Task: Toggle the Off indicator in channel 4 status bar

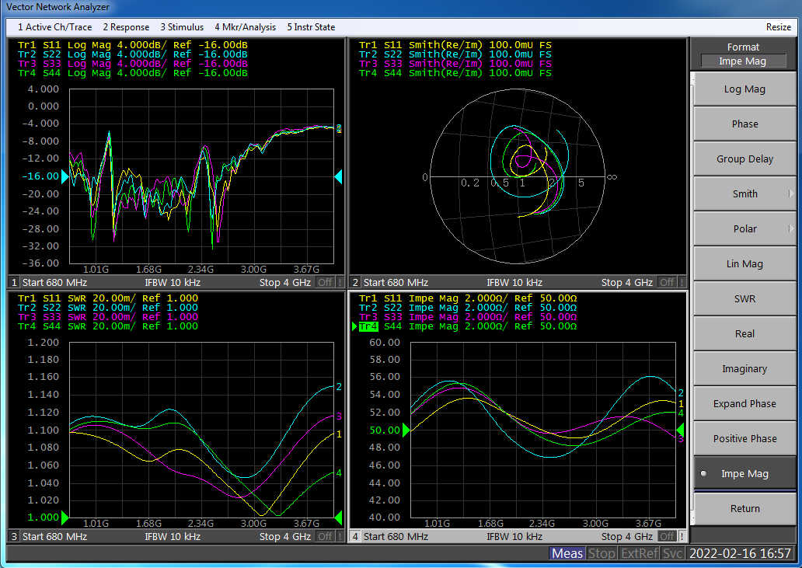Action: pyautogui.click(x=667, y=536)
